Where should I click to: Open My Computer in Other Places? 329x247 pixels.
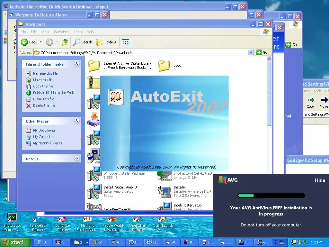(43, 137)
